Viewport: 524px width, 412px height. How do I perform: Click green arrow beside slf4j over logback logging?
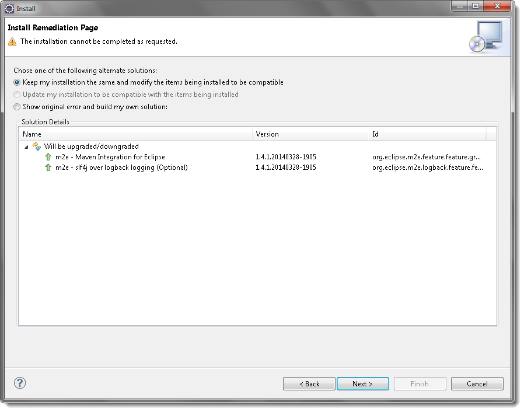[48, 167]
